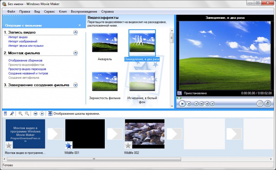Viewport: 276px width, 170px height.
Task: Click the narrate timeline microphone icon
Action: [x=12, y=113]
